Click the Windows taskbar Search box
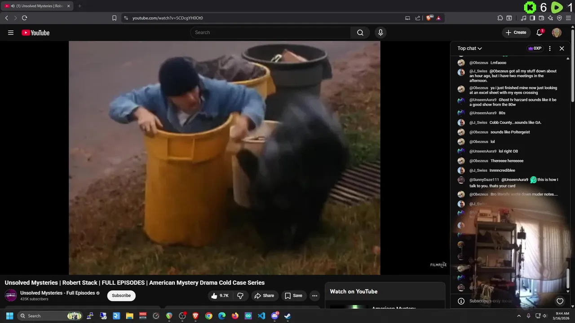 point(50,316)
